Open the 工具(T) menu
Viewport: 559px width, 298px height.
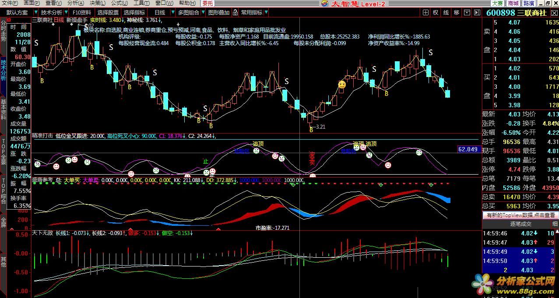click(142, 3)
